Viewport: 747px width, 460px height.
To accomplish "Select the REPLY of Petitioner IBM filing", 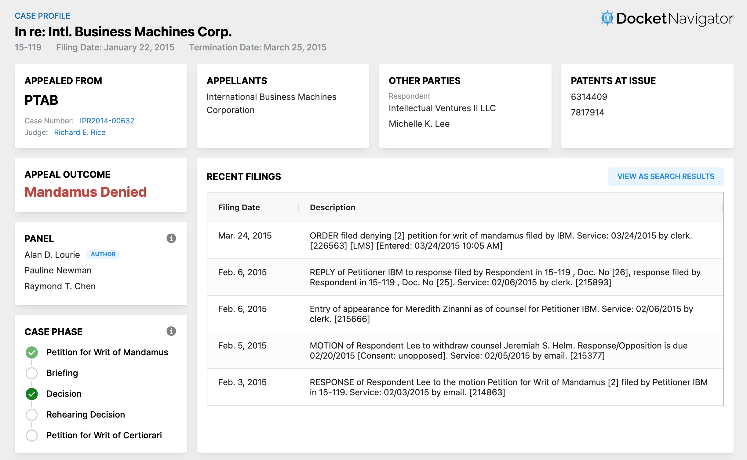I will click(x=465, y=277).
